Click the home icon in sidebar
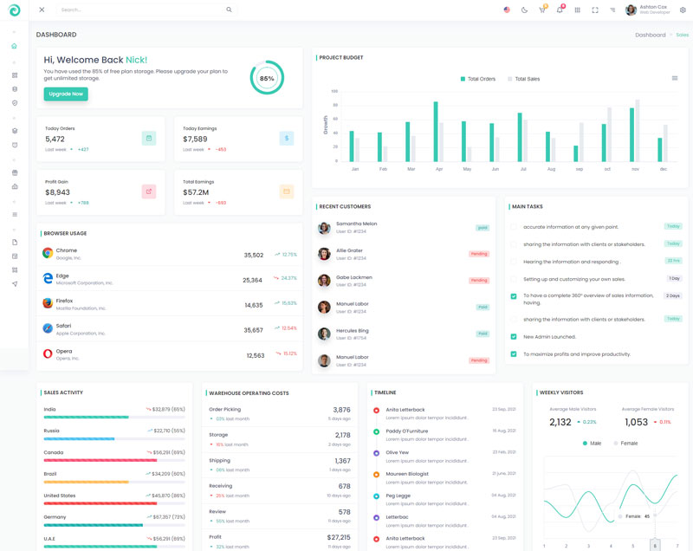The image size is (693, 551). [x=14, y=46]
